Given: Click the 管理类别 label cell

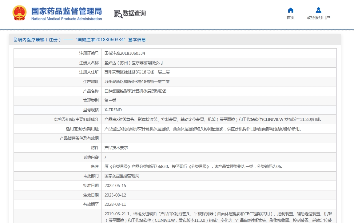Looking at the screenshot, I should (x=58, y=101).
